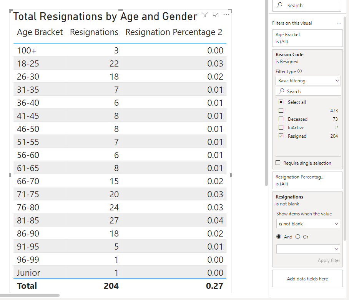
Task: Enable Require single selection
Action: (278, 163)
